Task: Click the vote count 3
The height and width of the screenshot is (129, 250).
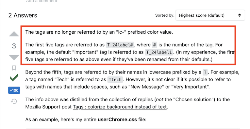Action: [x=14, y=46]
